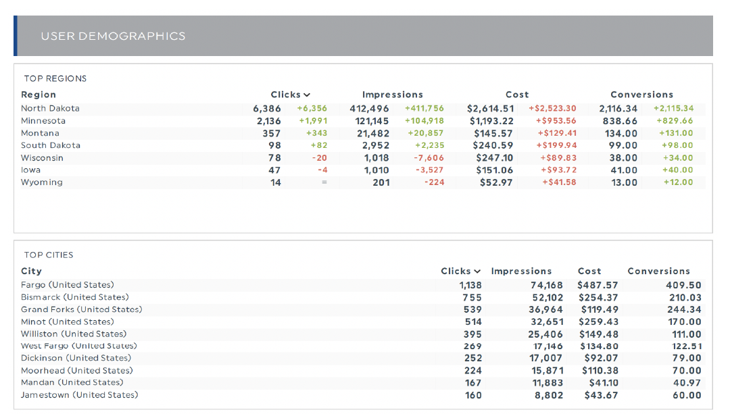Viewport: 730px width, 414px height.
Task: Click Fargo (United States) city row
Action: point(68,285)
